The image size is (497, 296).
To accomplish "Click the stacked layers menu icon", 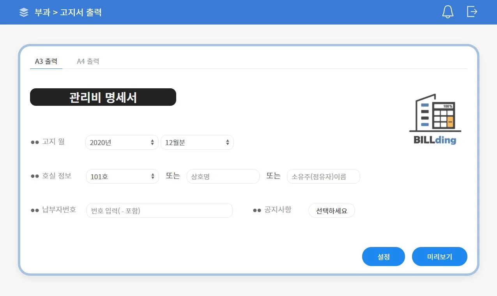I will point(24,12).
